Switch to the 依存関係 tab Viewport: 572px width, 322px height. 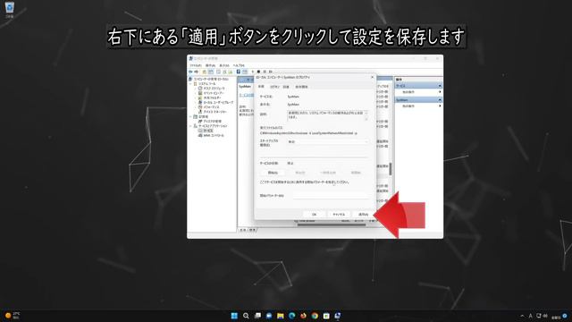pyautogui.click(x=301, y=87)
